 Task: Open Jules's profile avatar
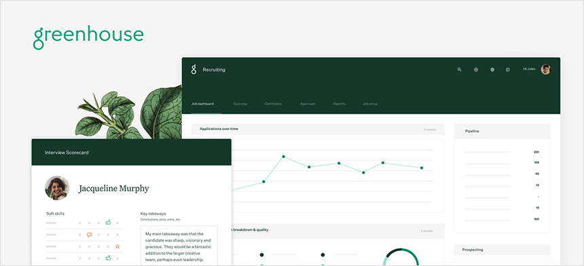click(546, 70)
